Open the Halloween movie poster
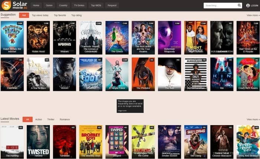This screenshot has width=260, height=159. [x=222, y=38]
